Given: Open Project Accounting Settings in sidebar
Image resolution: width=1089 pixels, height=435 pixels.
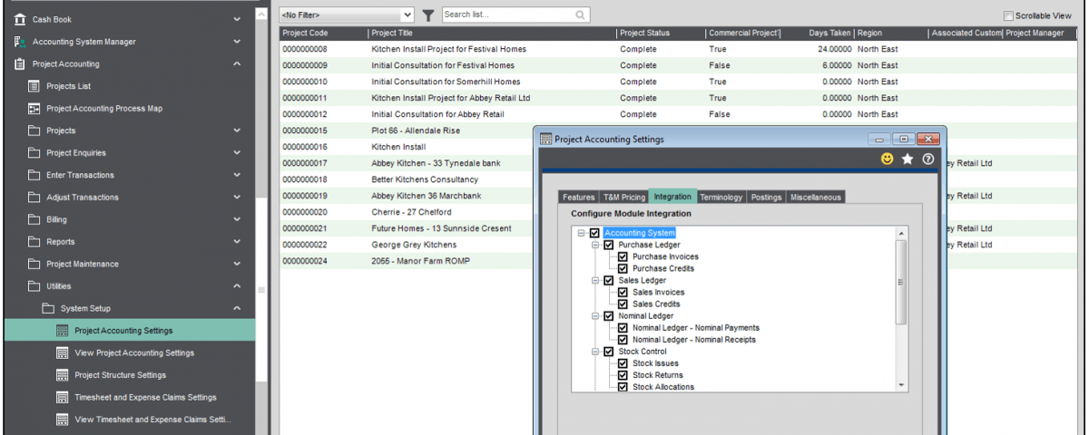Looking at the screenshot, I should point(128,331).
